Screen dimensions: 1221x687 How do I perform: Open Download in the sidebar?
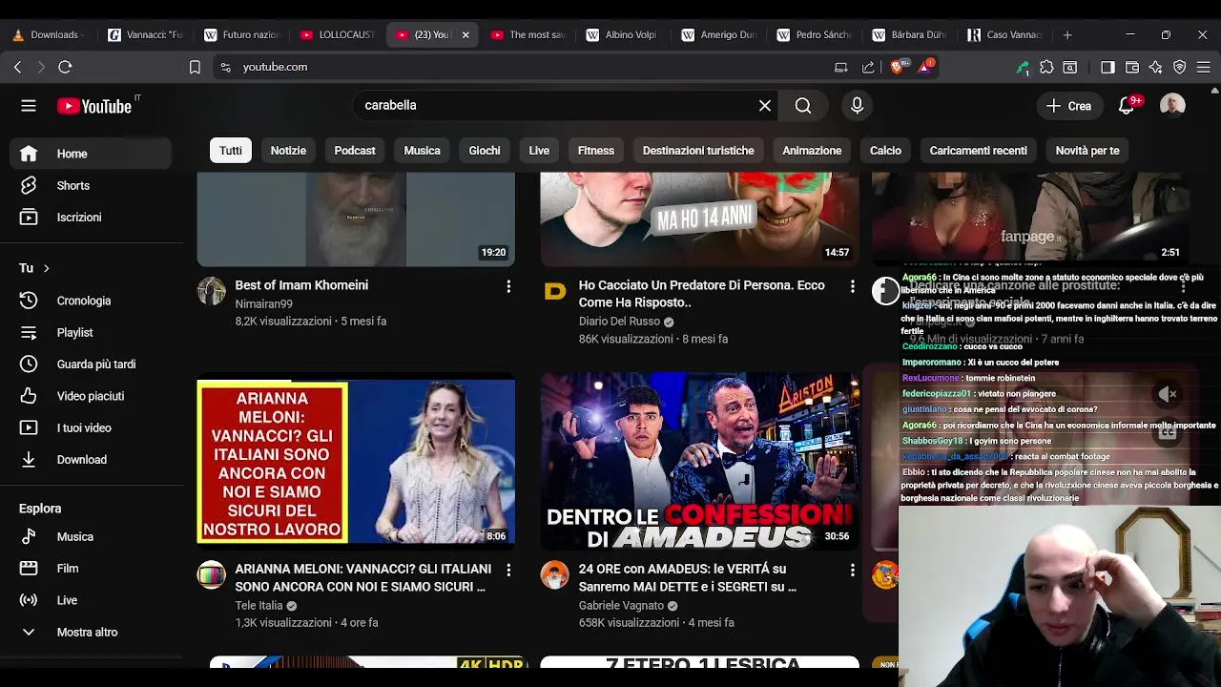[93, 459]
